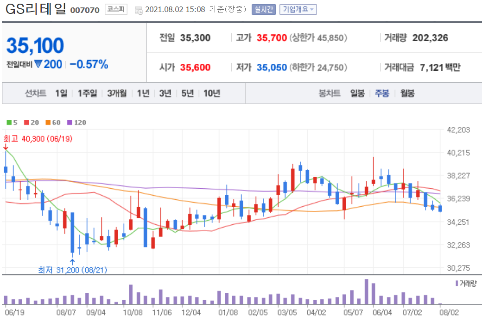This screenshot has width=482, height=321.
Task: Click the 03/05 x-axis date label
Action: click(287, 313)
